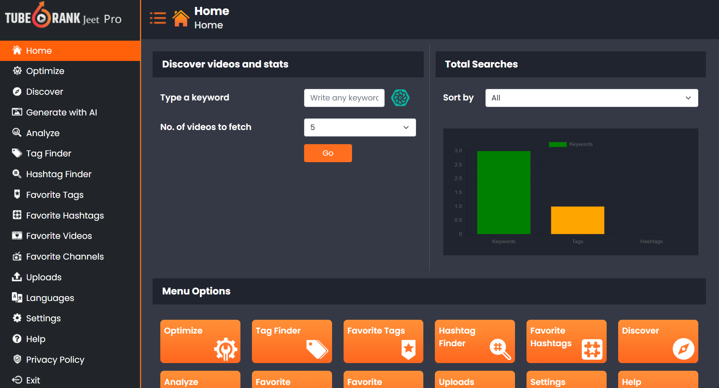Viewport: 719px width, 388px height.
Task: Open Favorite Channels from sidebar
Action: tap(65, 256)
